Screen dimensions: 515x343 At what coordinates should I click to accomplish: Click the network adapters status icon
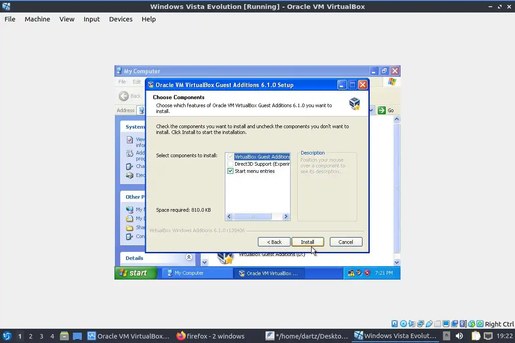(x=420, y=324)
